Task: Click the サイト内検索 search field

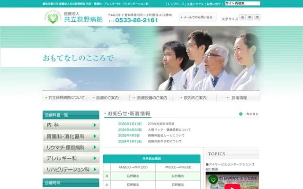Action: (x=242, y=3)
